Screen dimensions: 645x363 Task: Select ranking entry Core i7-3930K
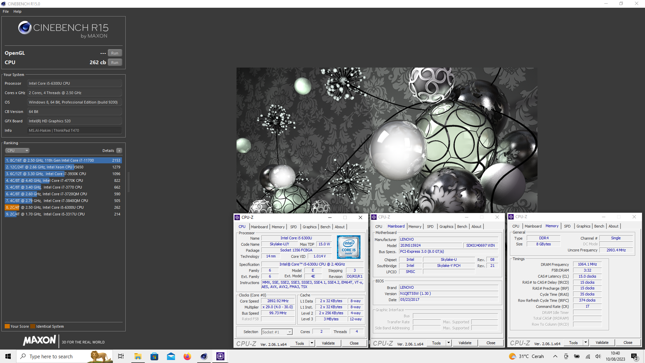click(63, 174)
